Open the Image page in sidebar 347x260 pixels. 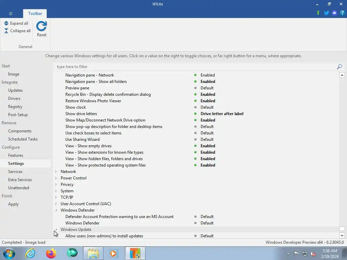14,74
